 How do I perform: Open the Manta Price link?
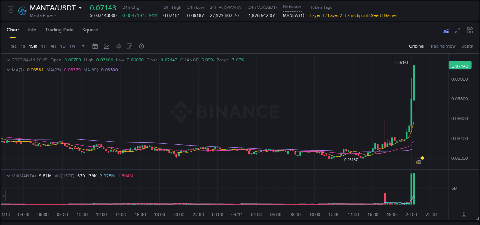pos(43,15)
